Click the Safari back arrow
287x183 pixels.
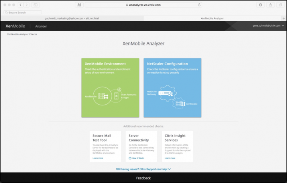point(20,5)
